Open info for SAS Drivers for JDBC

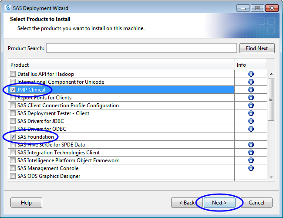tap(251, 121)
